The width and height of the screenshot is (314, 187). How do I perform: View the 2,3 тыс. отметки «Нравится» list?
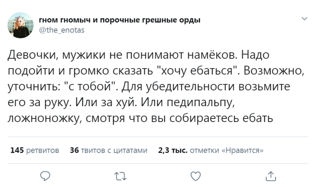(211, 150)
